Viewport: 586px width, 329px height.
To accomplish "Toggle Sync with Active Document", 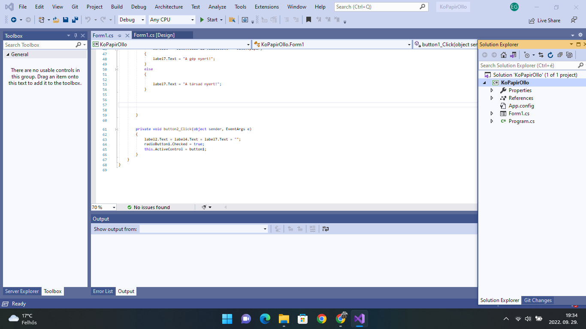I will (541, 55).
